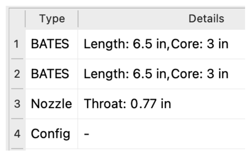Select row header number 1

click(17, 44)
